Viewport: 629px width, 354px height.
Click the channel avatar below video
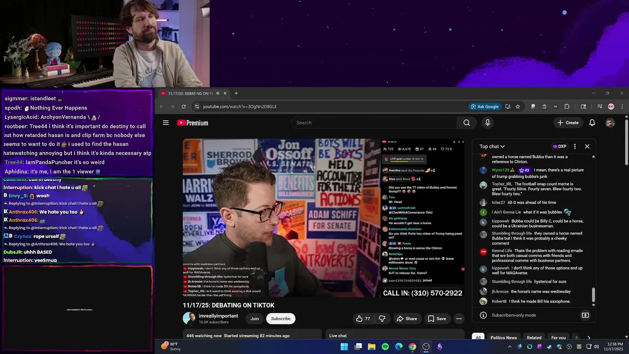click(189, 319)
